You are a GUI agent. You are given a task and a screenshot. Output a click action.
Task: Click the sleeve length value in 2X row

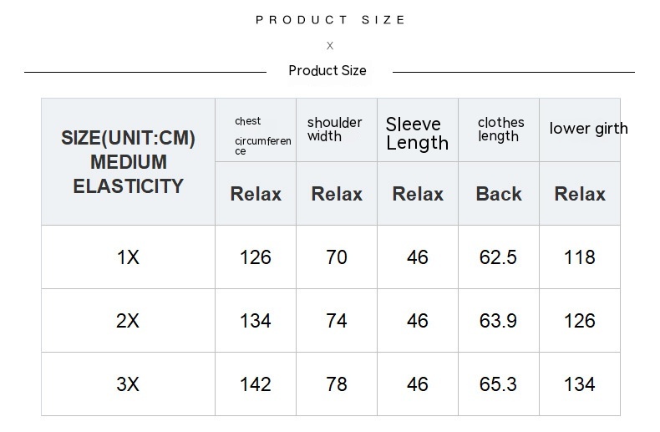418,321
